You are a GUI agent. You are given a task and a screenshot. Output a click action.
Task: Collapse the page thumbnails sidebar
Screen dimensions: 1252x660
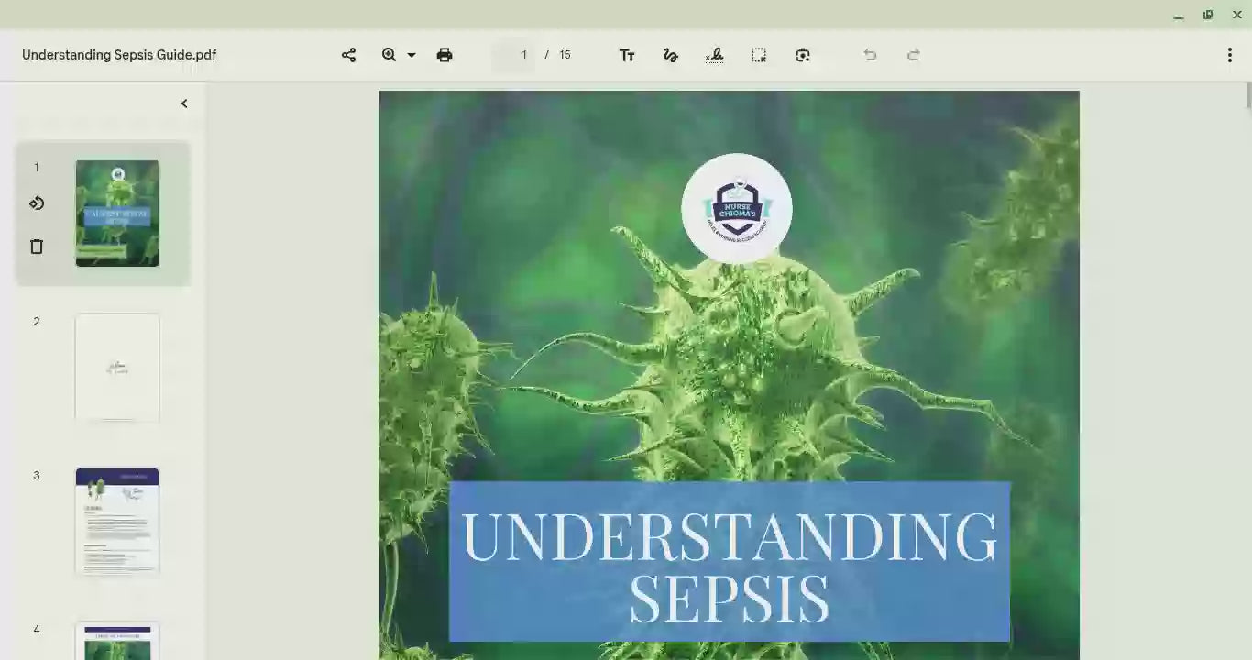click(x=184, y=104)
